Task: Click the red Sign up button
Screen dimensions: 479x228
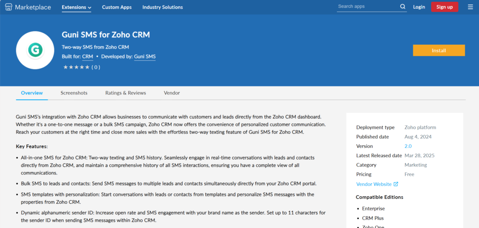Action: click(444, 7)
